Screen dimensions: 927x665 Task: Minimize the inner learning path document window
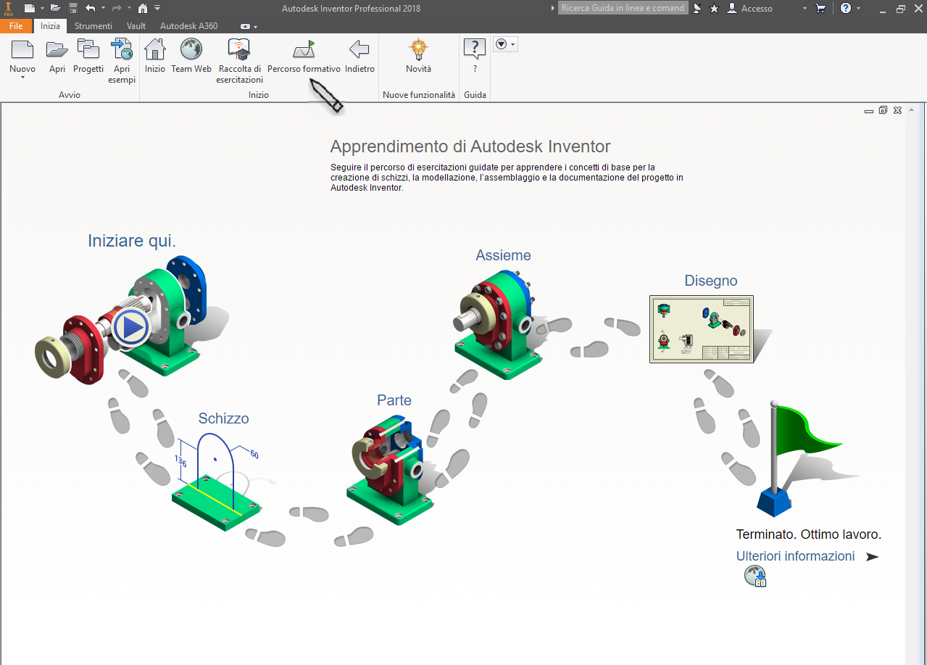click(869, 111)
